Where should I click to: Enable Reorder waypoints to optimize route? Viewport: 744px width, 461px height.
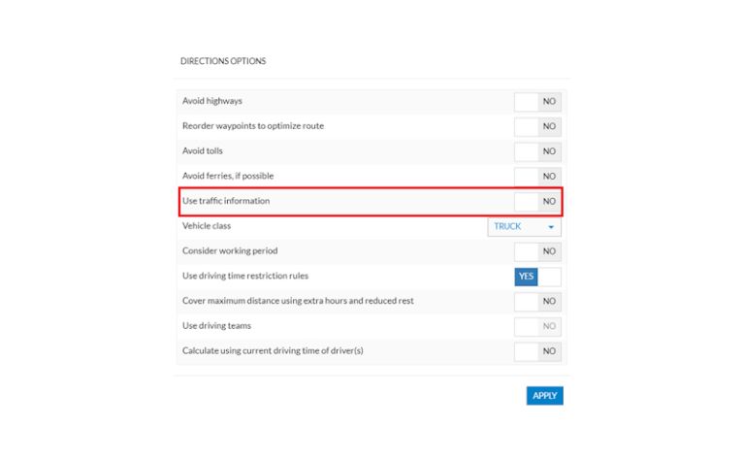pos(537,126)
